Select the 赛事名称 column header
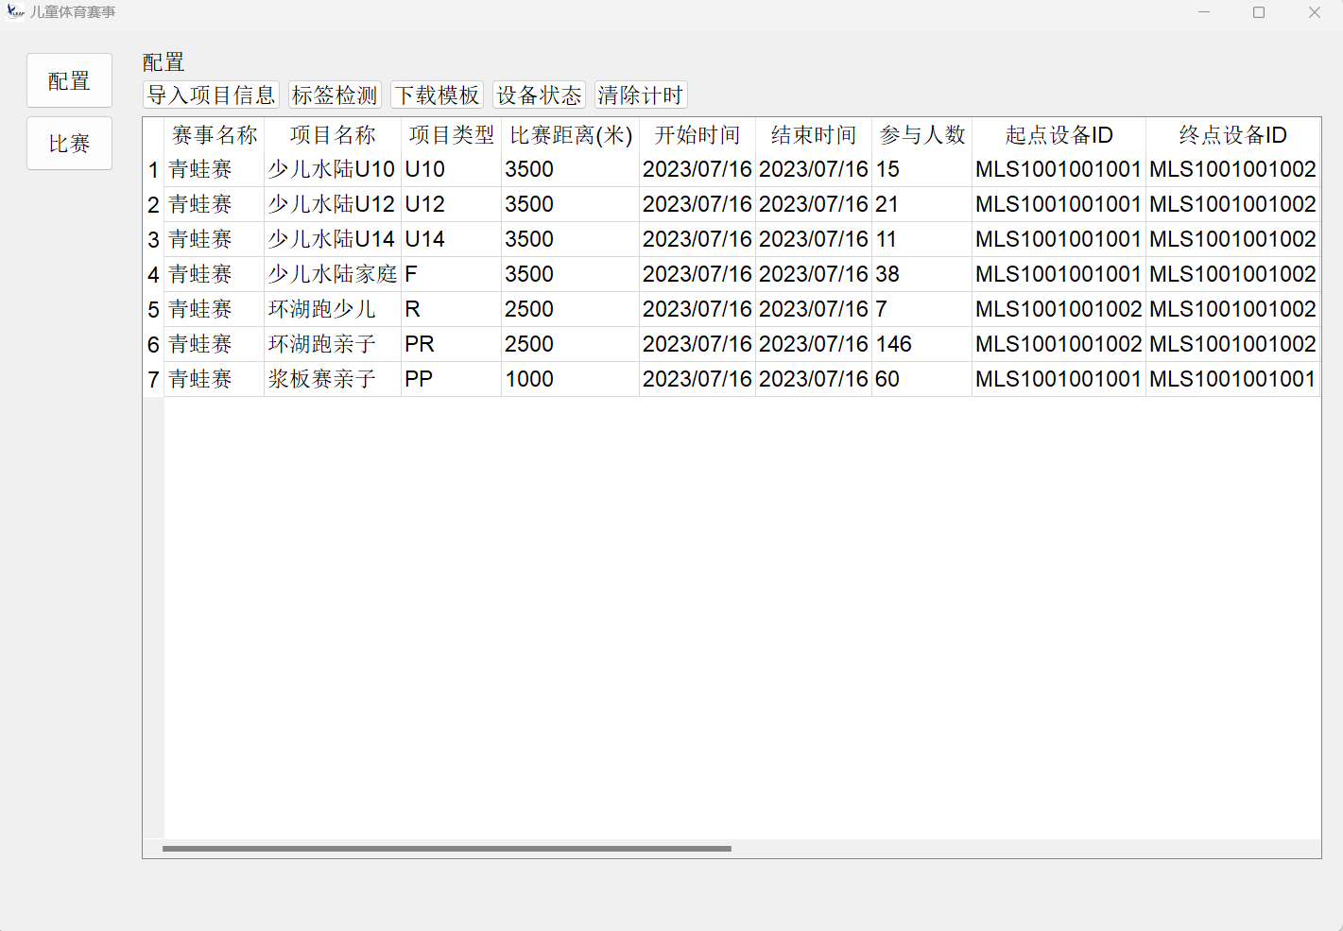Viewport: 1343px width, 931px height. pos(215,135)
